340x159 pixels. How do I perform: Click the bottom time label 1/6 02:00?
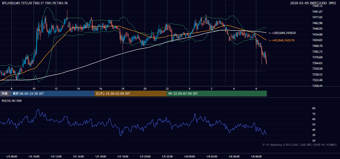pos(212,157)
